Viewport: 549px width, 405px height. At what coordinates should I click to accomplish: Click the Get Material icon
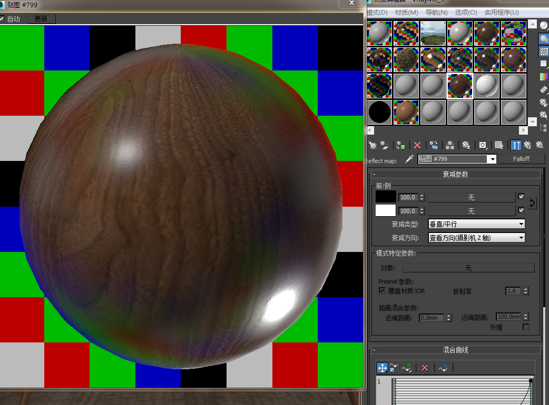pyautogui.click(x=372, y=145)
